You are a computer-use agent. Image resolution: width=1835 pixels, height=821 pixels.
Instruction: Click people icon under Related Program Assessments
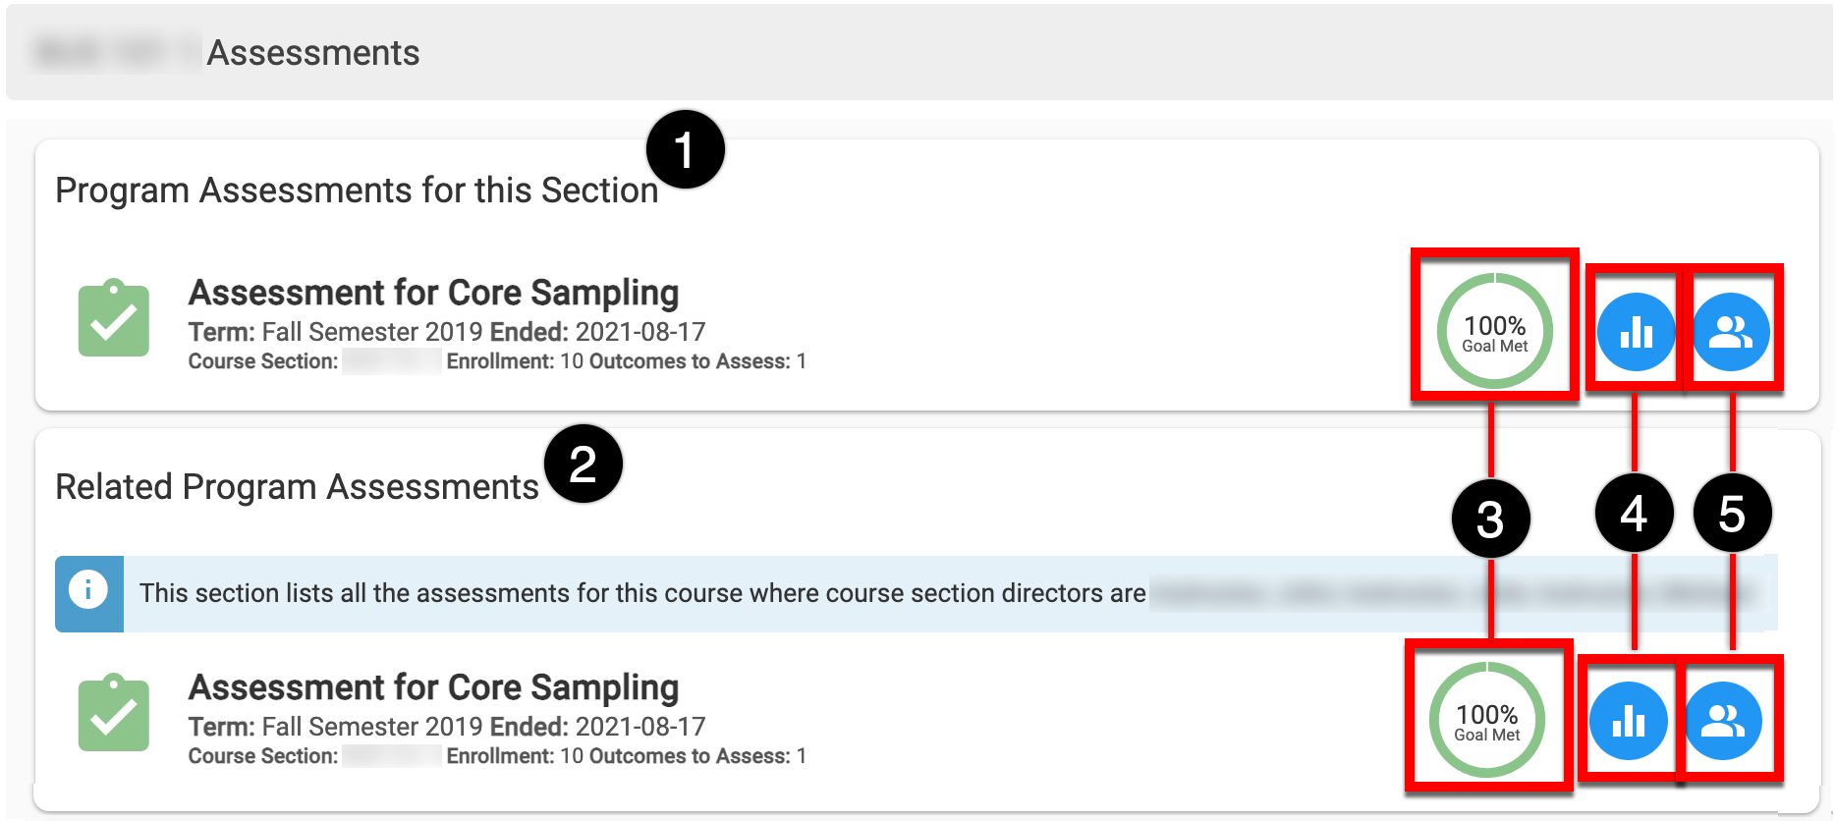point(1723,722)
